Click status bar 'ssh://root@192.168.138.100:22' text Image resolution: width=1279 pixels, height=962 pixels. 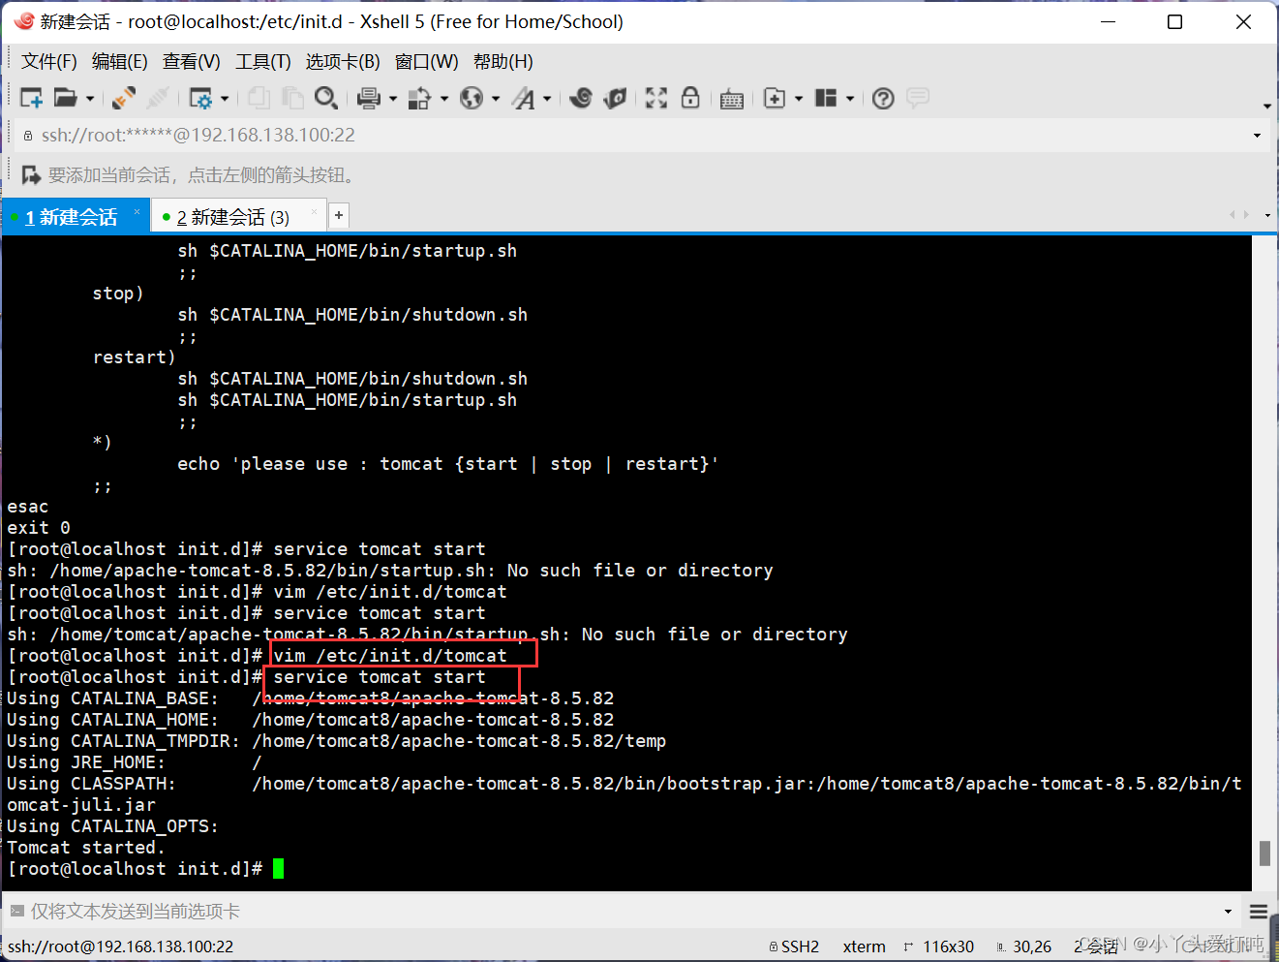[x=121, y=946]
